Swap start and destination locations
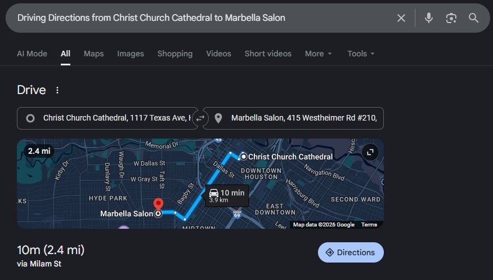Viewport: 493px width, 280px height. pyautogui.click(x=200, y=118)
